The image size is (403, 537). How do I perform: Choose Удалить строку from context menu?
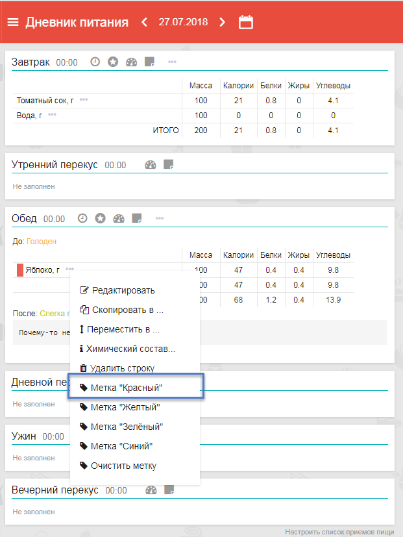click(122, 368)
